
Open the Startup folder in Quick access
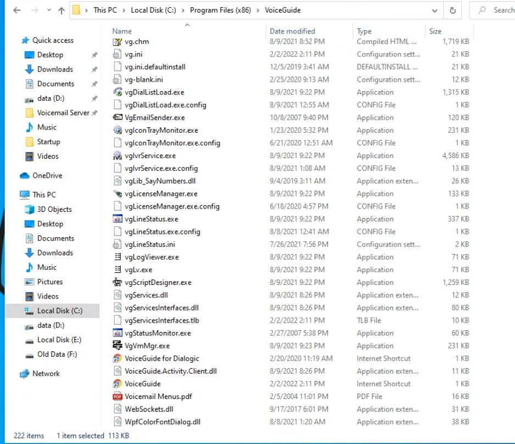tap(49, 142)
